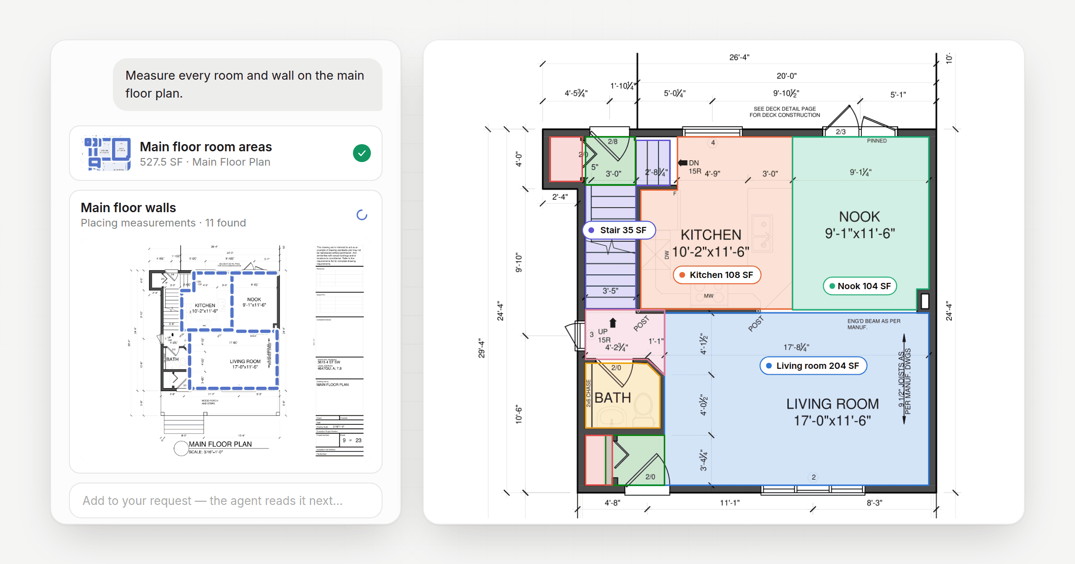Click 'Placing measurements · 11 found' status

pyautogui.click(x=163, y=223)
